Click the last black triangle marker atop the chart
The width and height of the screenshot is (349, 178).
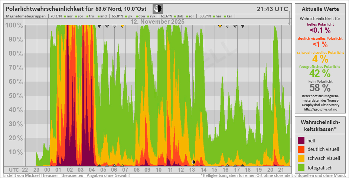[242, 26]
